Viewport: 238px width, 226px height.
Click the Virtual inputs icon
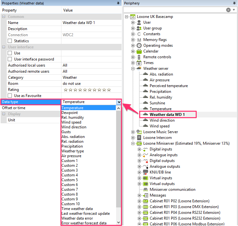146,178
